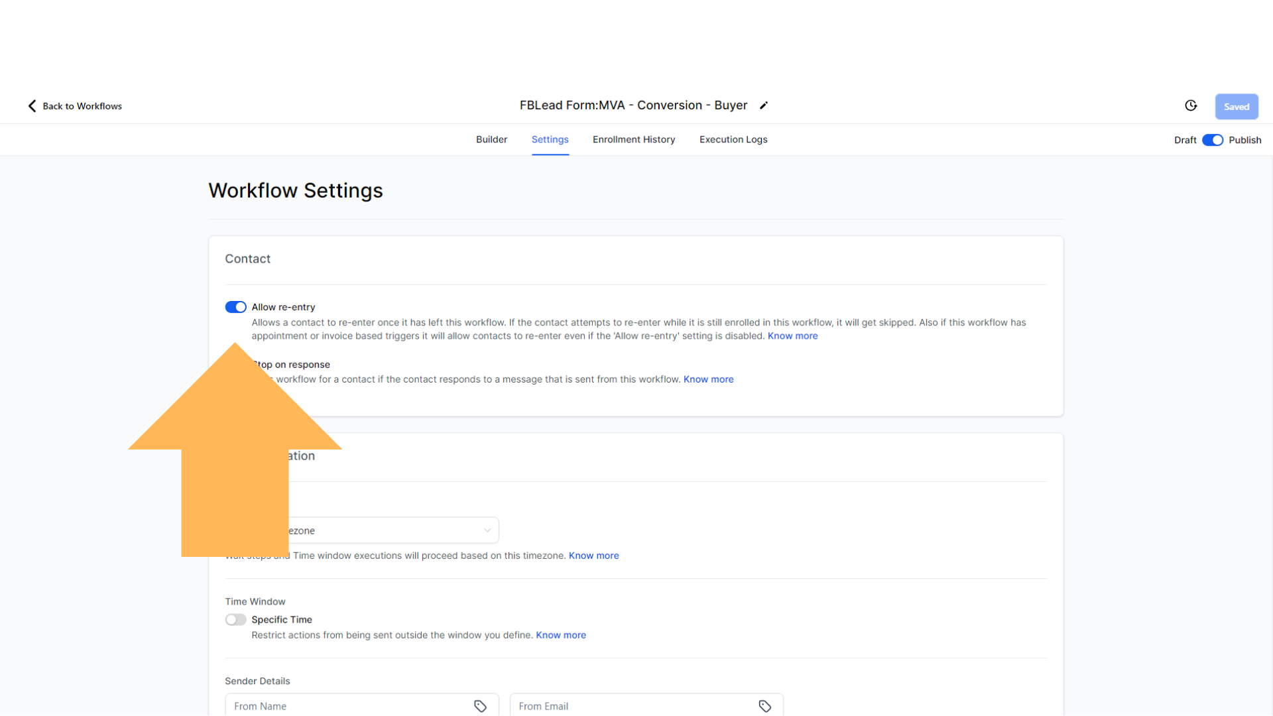Open Know more link for Allow re-entry

pos(792,336)
